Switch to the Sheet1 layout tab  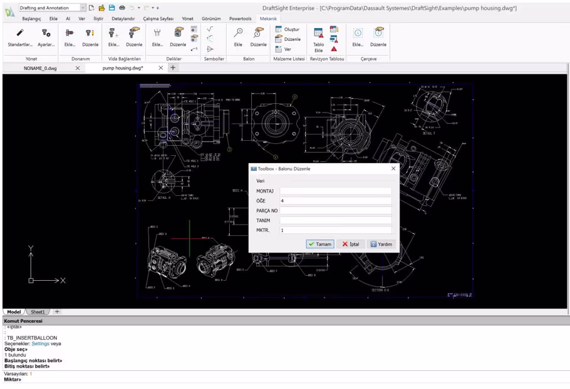point(38,311)
